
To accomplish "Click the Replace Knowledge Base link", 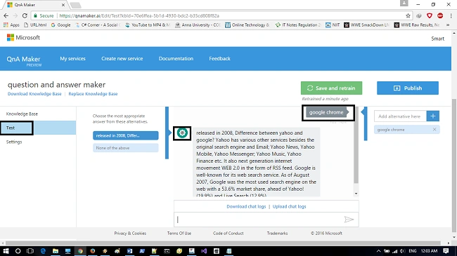I will point(93,94).
